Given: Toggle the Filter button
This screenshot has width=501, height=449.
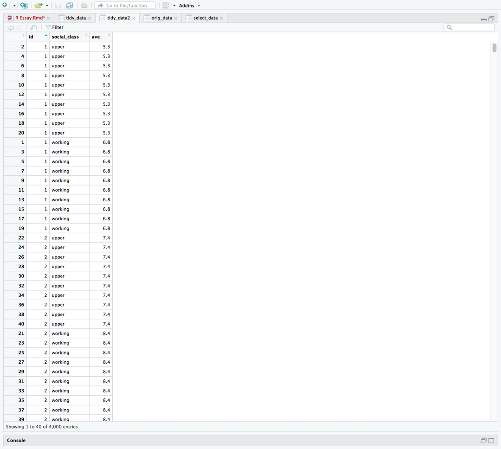Looking at the screenshot, I should pos(55,27).
